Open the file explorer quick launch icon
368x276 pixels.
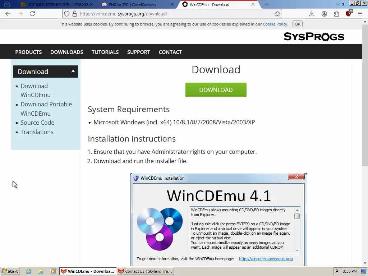pyautogui.click(x=41, y=271)
